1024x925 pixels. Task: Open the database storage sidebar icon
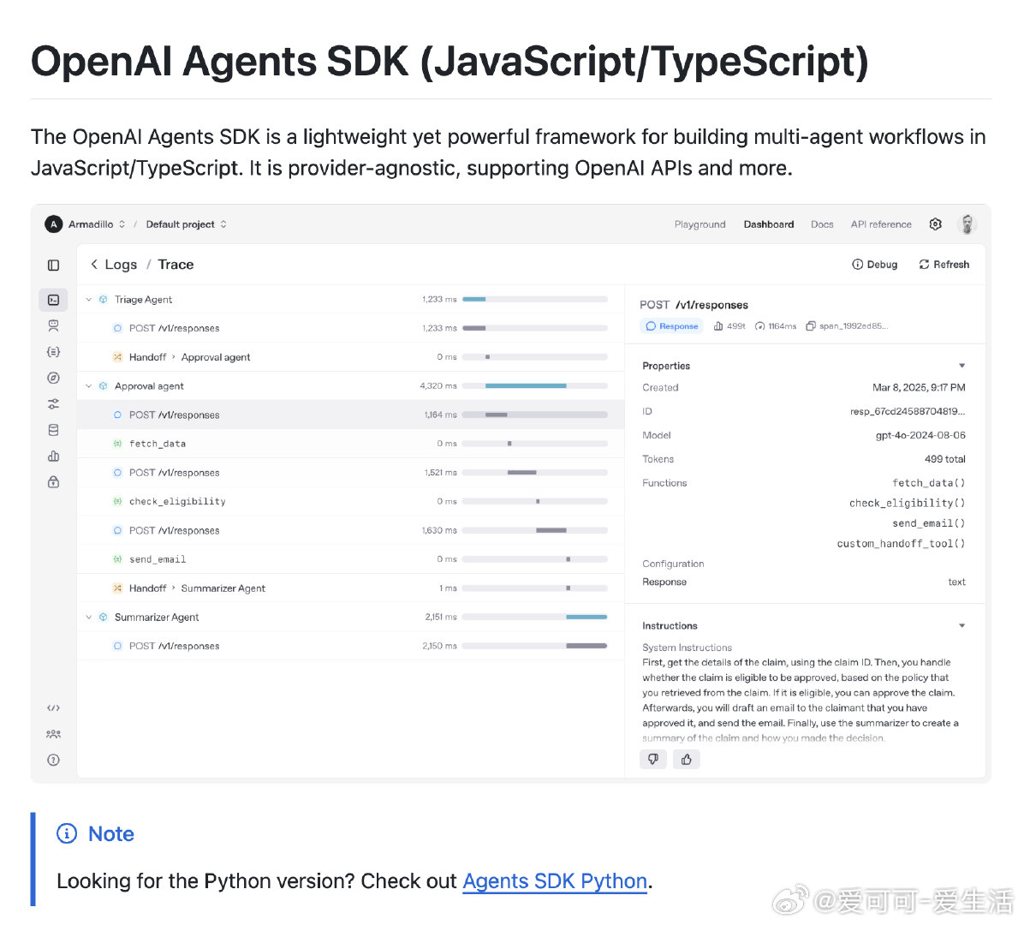click(54, 430)
